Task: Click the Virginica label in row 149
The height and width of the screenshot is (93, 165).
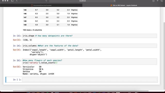Action: point(74,25)
